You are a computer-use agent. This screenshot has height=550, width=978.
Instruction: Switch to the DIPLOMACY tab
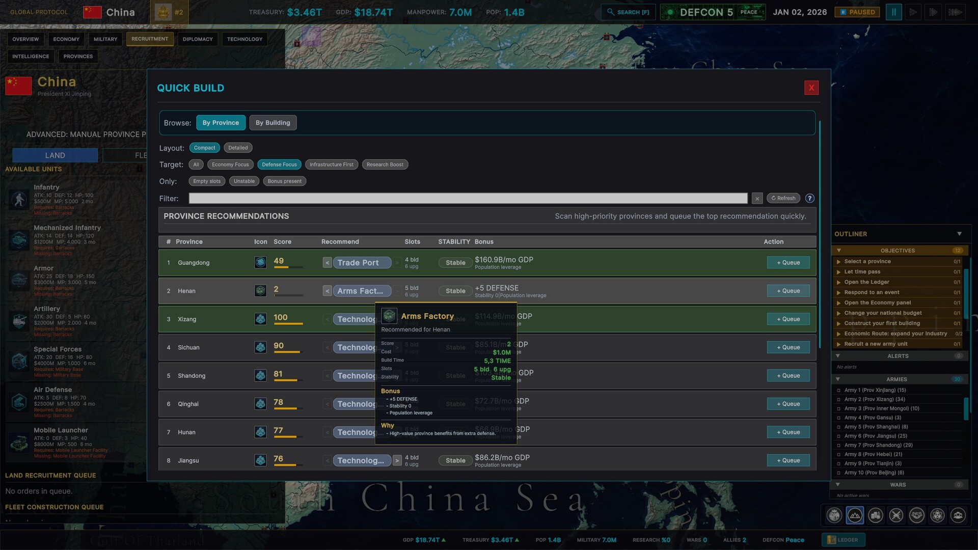[198, 39]
